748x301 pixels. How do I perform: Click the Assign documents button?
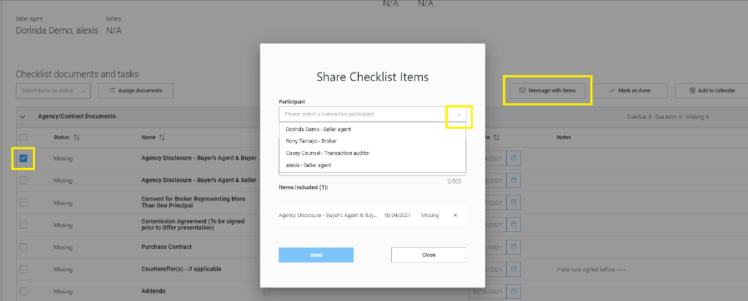point(136,90)
